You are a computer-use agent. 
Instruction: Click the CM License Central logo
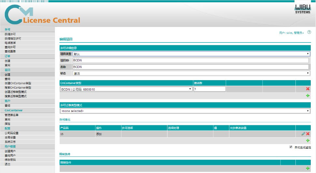(x=42, y=15)
